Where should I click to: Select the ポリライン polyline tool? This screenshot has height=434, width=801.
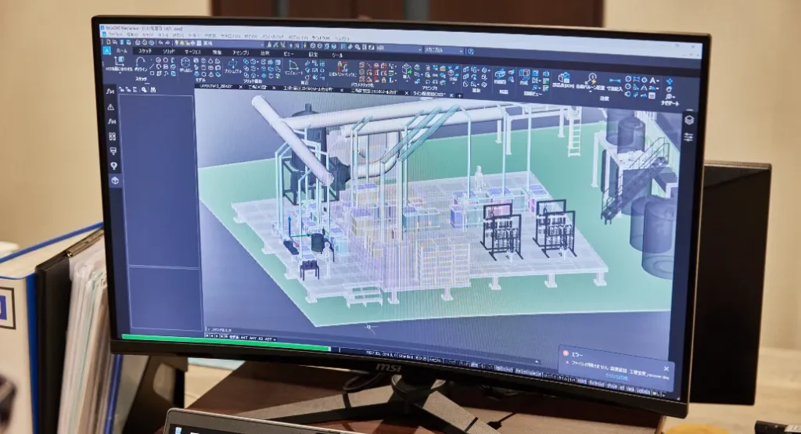tap(141, 64)
